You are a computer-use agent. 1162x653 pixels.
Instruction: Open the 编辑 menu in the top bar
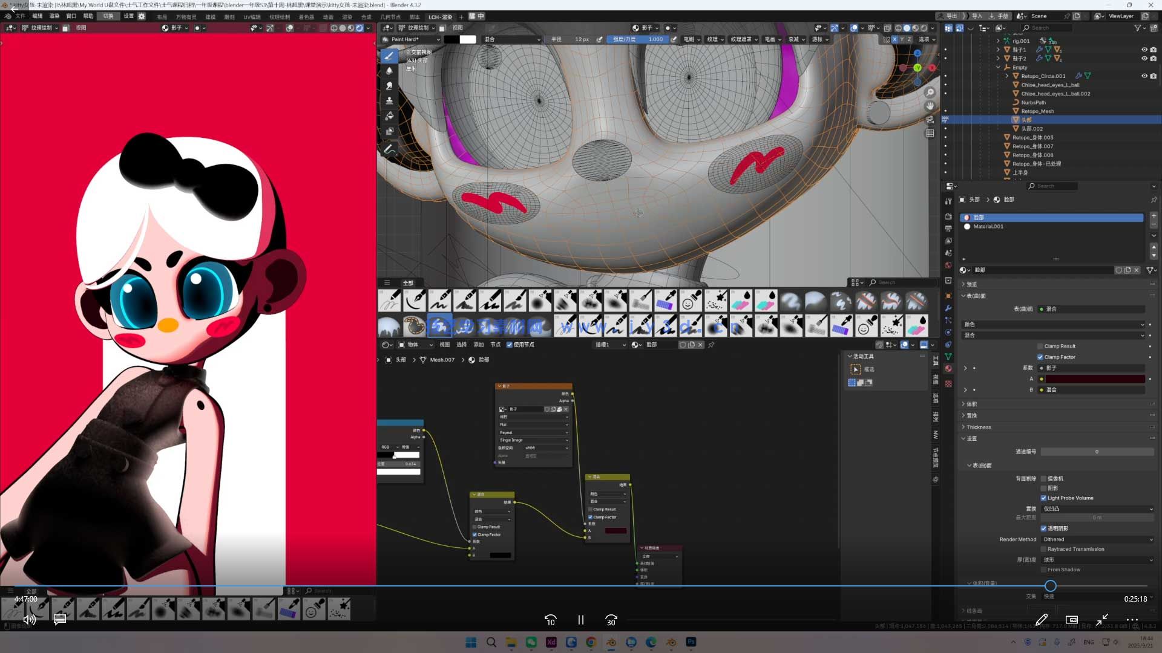pyautogui.click(x=38, y=16)
